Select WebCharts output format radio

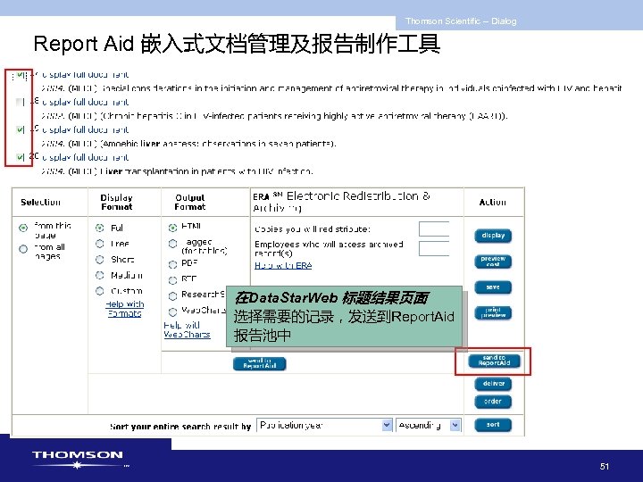[x=172, y=312]
